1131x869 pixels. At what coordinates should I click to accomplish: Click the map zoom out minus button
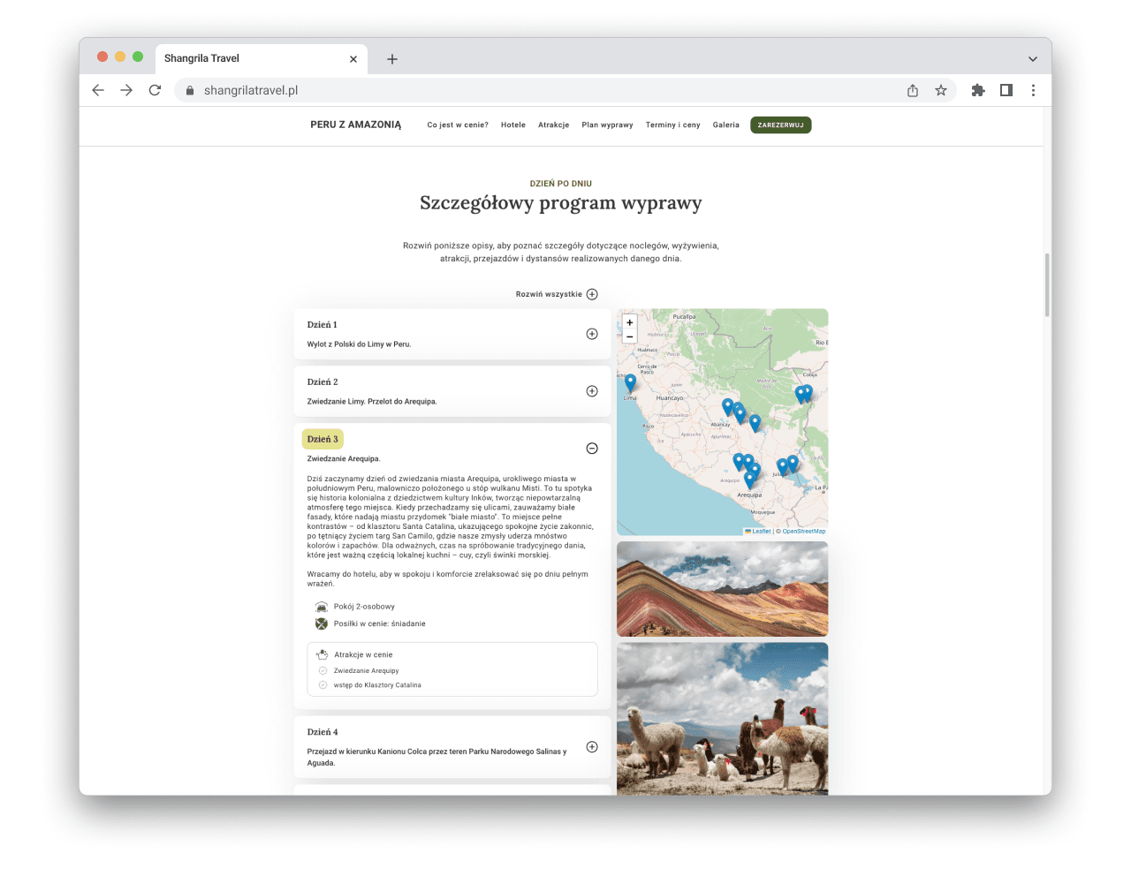629,336
